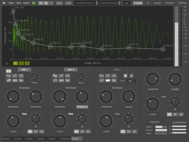
Task: Toggle layer L3 in the top toolbar
Action: click(51, 3)
